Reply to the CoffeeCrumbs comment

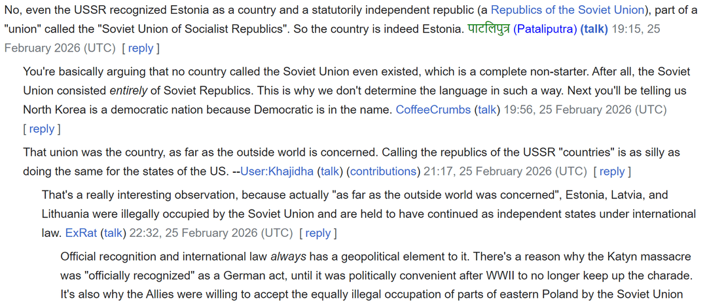41,129
